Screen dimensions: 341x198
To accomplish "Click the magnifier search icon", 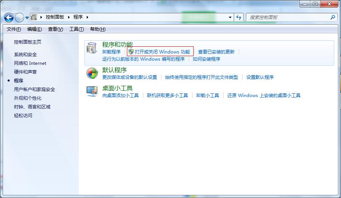I will [x=333, y=17].
